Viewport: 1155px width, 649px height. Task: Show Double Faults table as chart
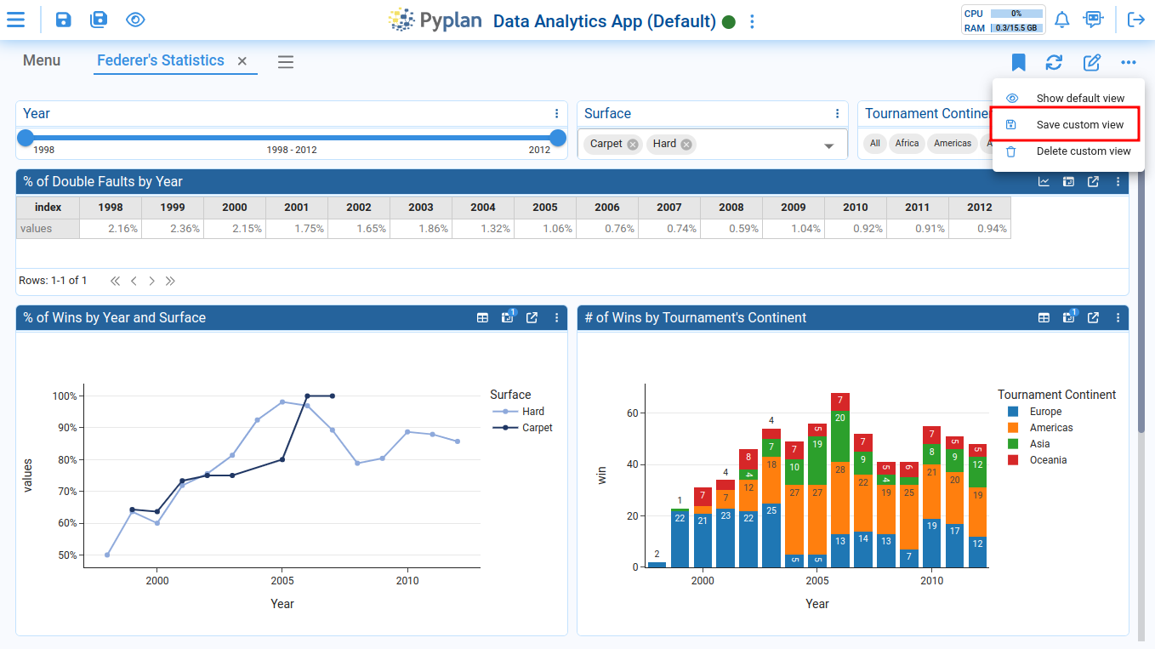[x=1044, y=181]
